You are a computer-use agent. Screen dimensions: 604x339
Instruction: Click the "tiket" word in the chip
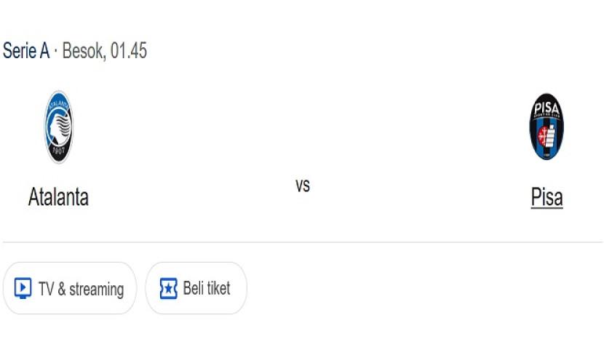(x=218, y=289)
